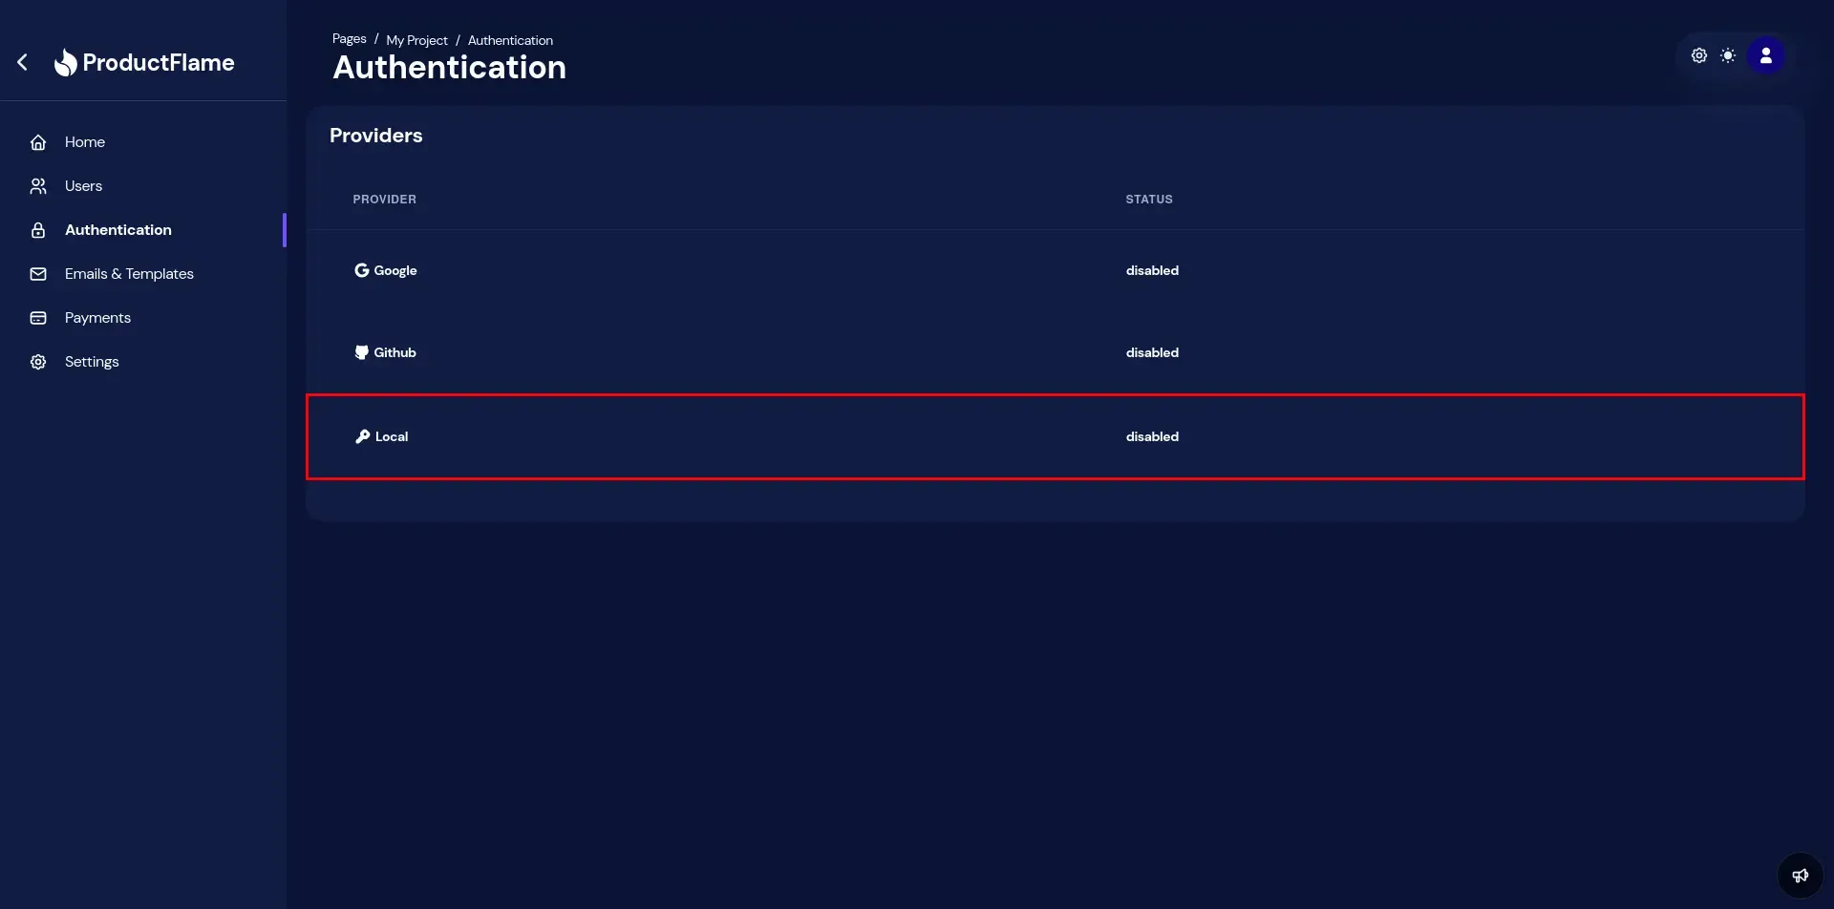The width and height of the screenshot is (1834, 909).
Task: Open Authentication from the sidebar
Action: [x=117, y=230]
